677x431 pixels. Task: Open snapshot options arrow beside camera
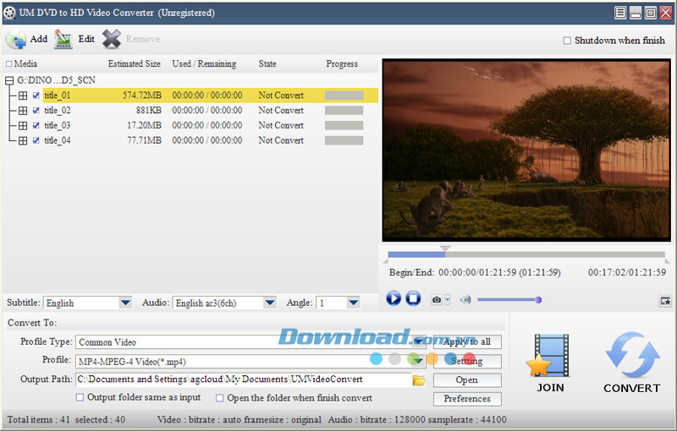[448, 299]
